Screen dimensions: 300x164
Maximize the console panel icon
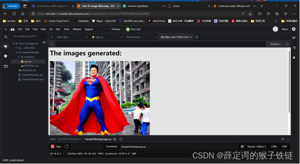283,139
